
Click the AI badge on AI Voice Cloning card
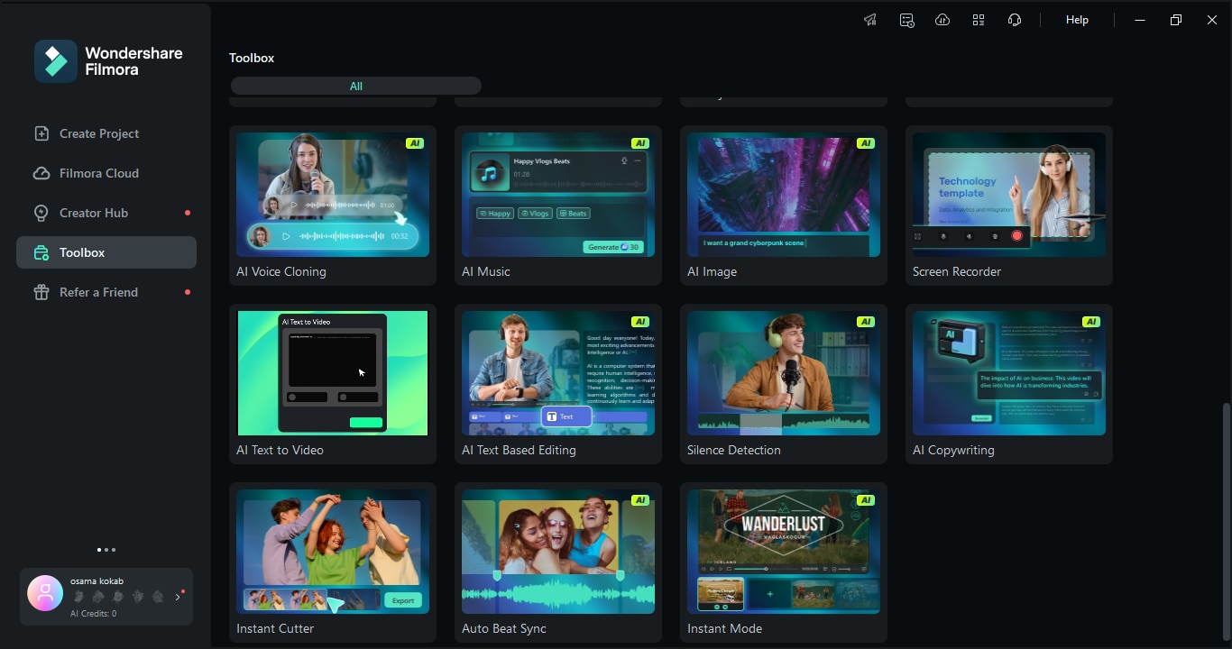[x=415, y=143]
